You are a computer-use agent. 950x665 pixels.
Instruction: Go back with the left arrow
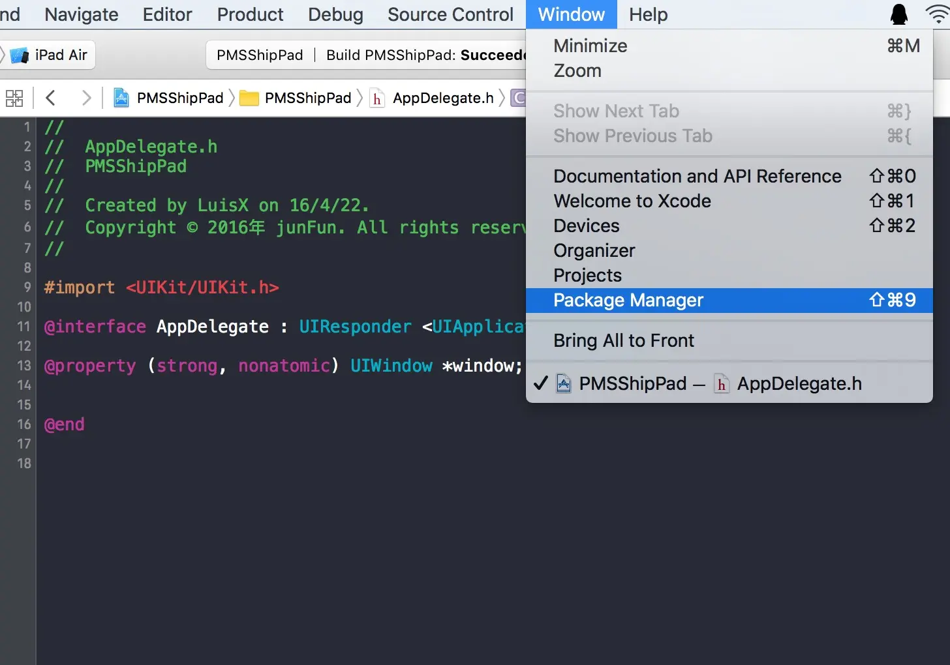[51, 98]
